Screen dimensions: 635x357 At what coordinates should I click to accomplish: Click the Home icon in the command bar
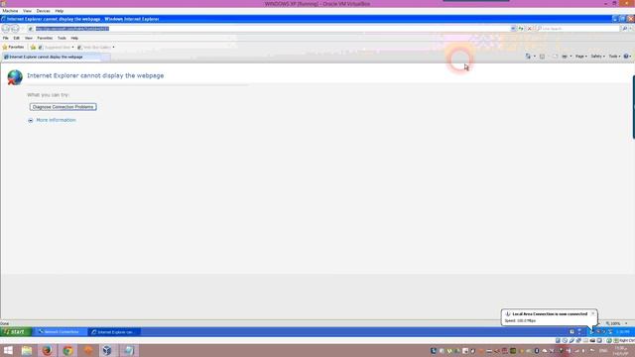[x=528, y=57]
